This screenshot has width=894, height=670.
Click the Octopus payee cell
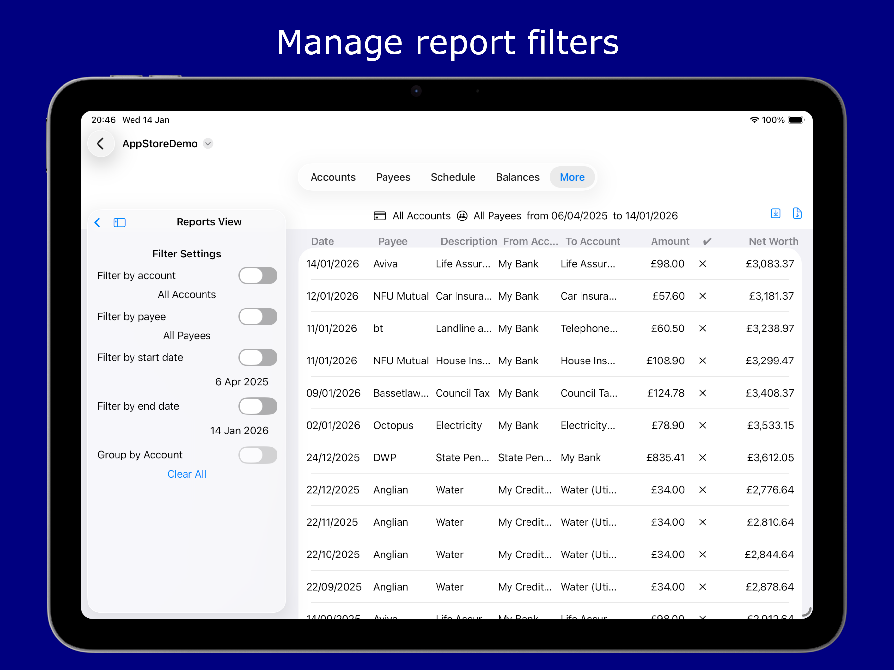[x=393, y=426]
